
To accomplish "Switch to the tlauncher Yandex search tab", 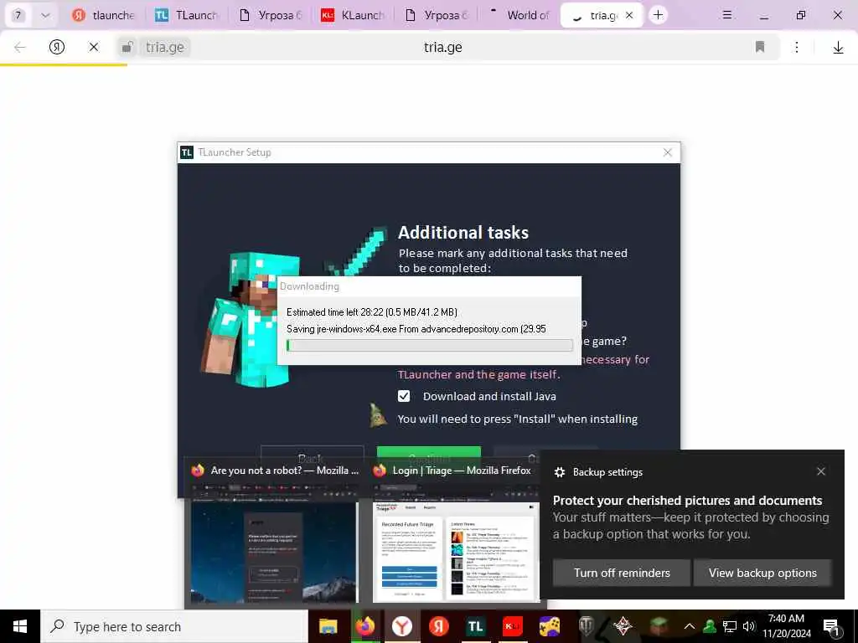I will (x=103, y=15).
